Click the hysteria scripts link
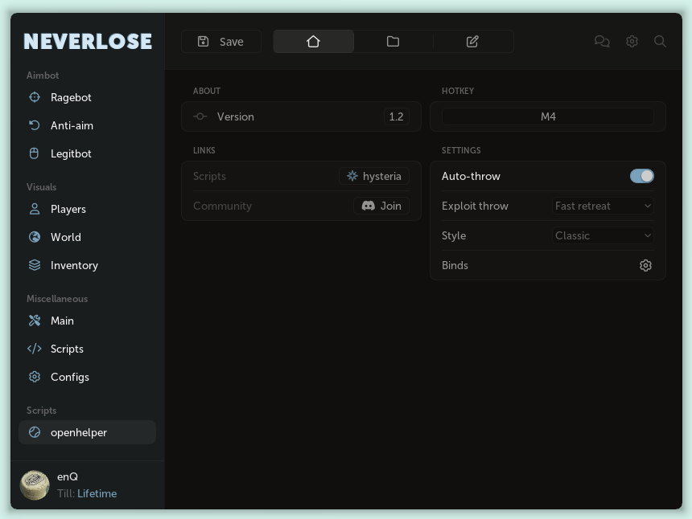This screenshot has height=519, width=692. [374, 176]
